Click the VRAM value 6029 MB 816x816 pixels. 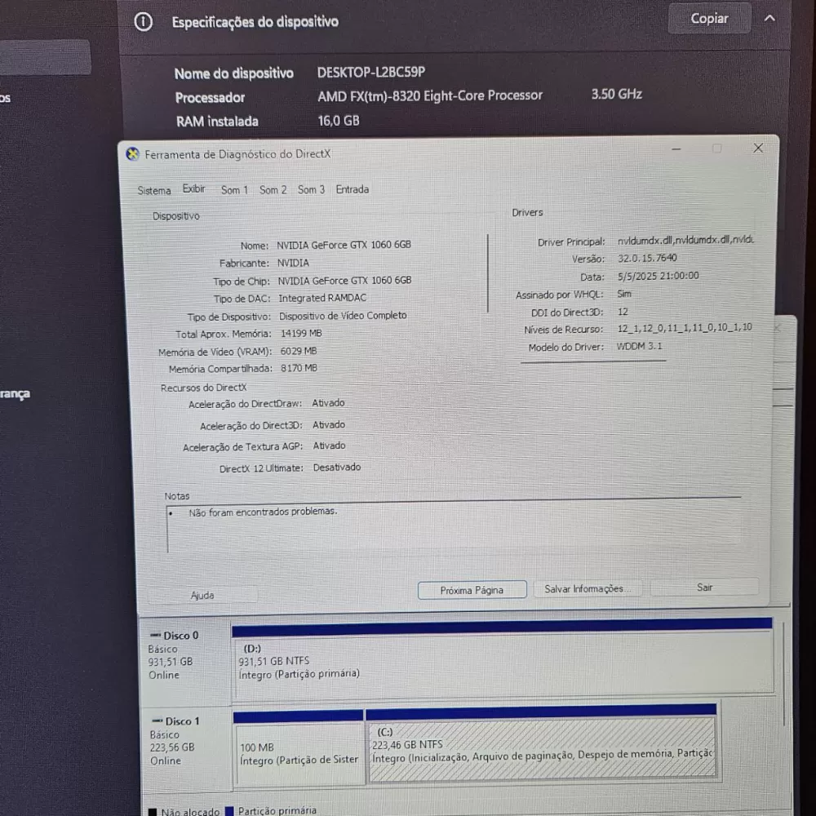click(x=298, y=351)
